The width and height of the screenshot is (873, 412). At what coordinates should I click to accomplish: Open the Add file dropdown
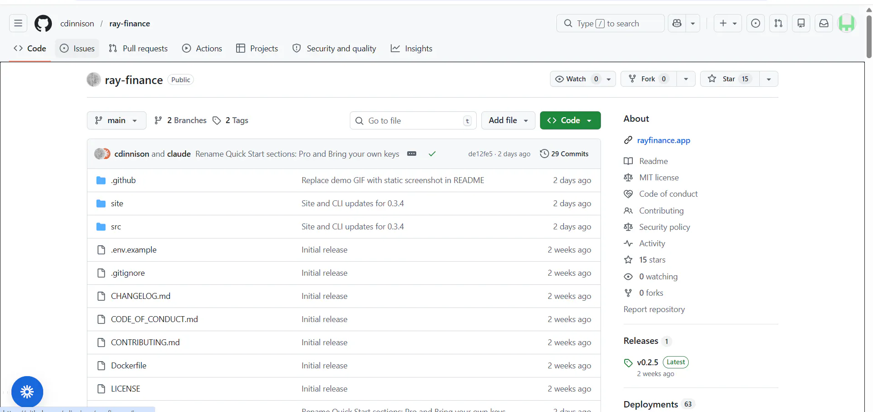(x=508, y=120)
